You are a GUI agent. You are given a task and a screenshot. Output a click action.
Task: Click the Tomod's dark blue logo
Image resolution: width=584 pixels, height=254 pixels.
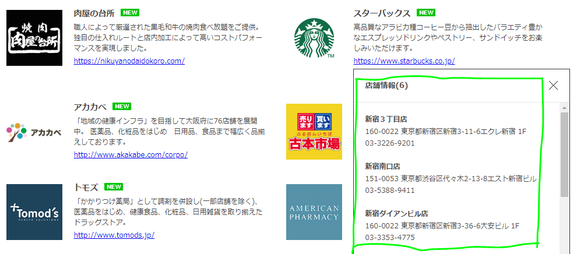(34, 212)
